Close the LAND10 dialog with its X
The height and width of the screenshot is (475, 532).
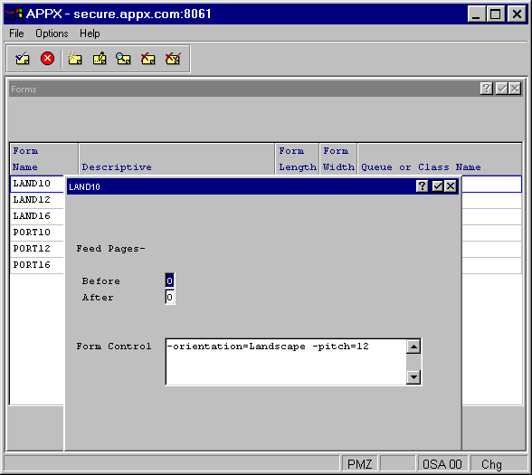coord(451,186)
